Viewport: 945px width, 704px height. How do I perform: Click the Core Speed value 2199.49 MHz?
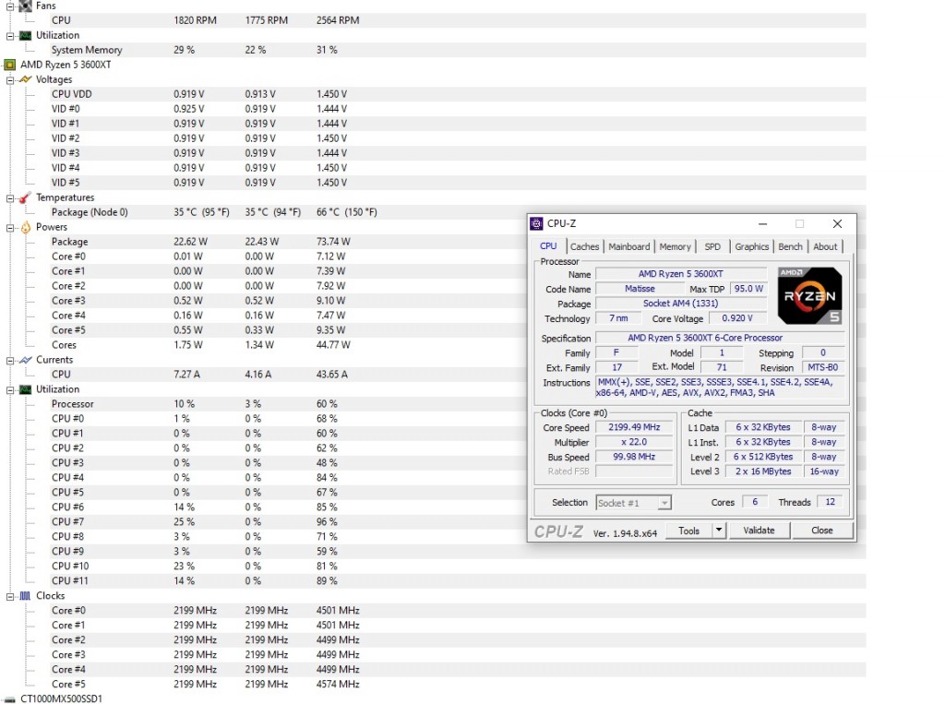tap(634, 427)
